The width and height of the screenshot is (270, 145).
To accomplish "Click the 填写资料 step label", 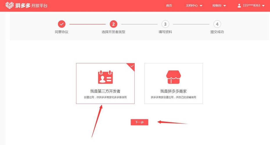I will pos(165,32).
